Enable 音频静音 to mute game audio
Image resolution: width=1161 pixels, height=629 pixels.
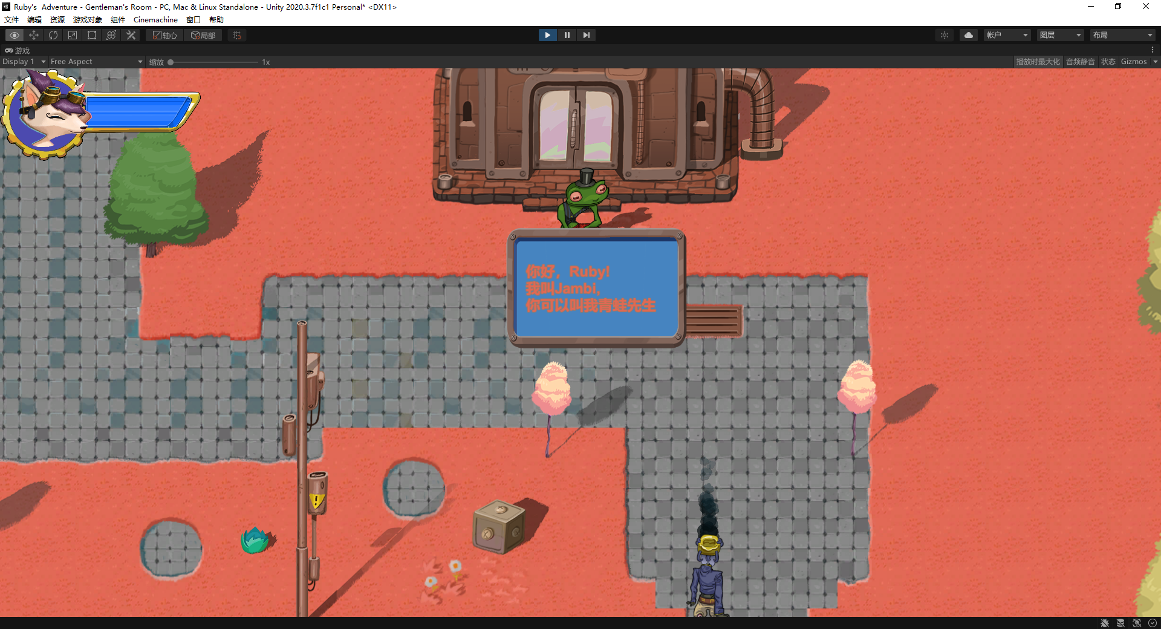coord(1080,61)
